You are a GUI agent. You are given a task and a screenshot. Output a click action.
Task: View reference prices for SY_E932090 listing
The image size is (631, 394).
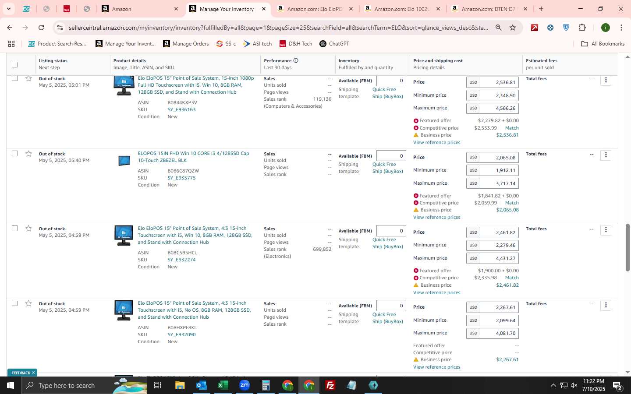tap(436, 367)
